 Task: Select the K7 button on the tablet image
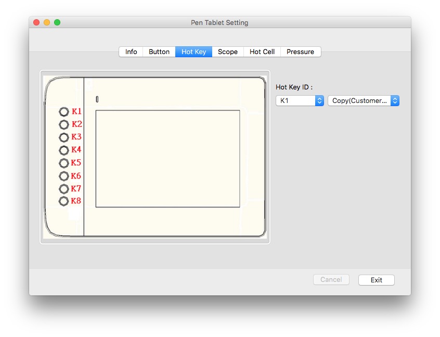[64, 189]
